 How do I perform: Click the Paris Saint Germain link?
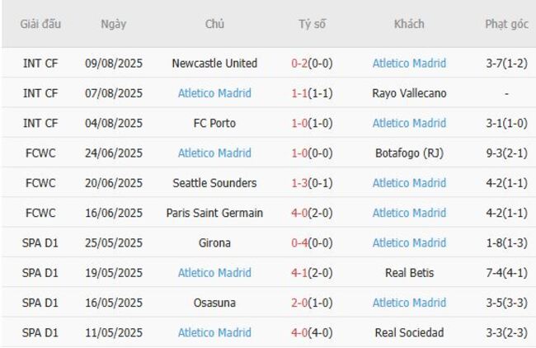coord(214,213)
